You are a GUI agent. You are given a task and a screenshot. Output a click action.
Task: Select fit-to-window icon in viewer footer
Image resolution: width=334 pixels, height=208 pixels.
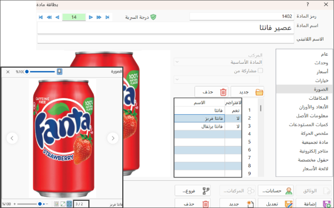[x=69, y=204]
